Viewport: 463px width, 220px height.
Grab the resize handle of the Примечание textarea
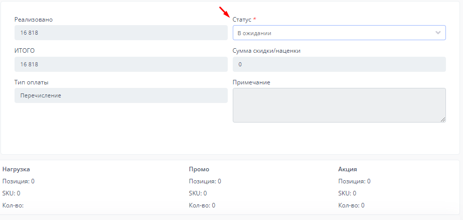tap(443, 120)
